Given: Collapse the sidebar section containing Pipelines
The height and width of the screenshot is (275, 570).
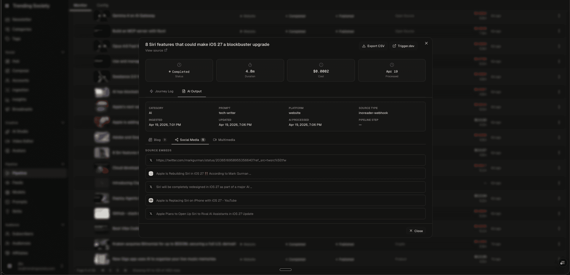Looking at the screenshot, I should (x=63, y=164).
